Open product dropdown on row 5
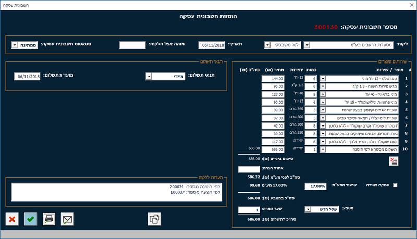 point(323,110)
